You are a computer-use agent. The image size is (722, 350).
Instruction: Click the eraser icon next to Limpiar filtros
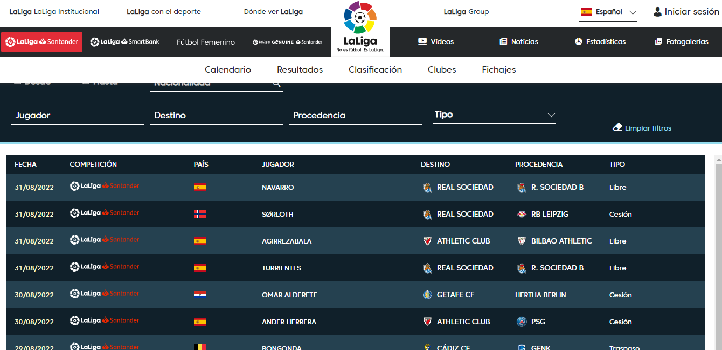point(617,127)
